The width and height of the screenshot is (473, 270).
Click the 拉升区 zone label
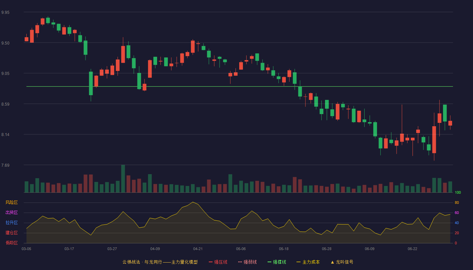coord(12,223)
